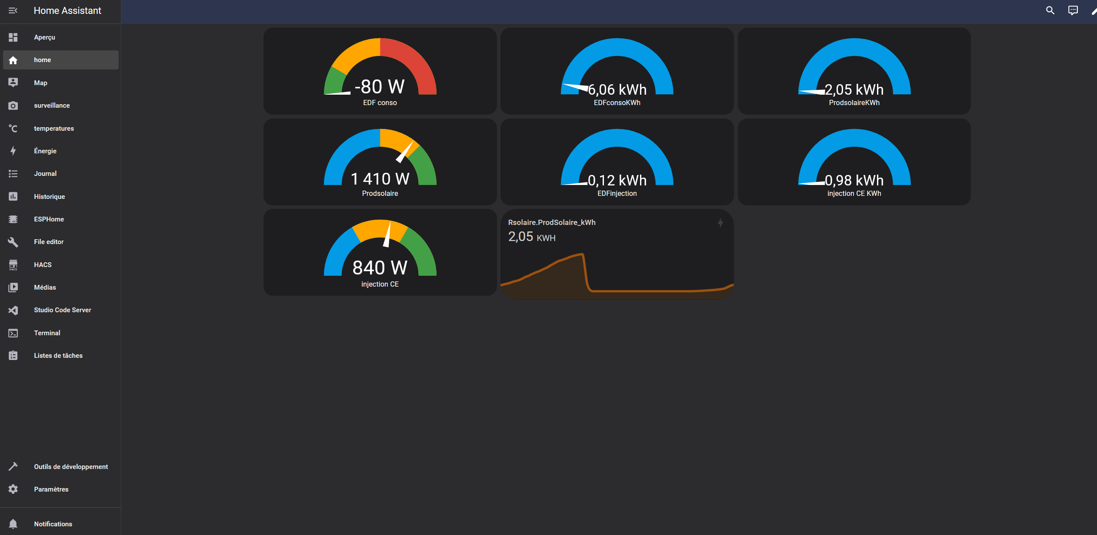Click the 6,06 kWh gauge reading

point(617,89)
